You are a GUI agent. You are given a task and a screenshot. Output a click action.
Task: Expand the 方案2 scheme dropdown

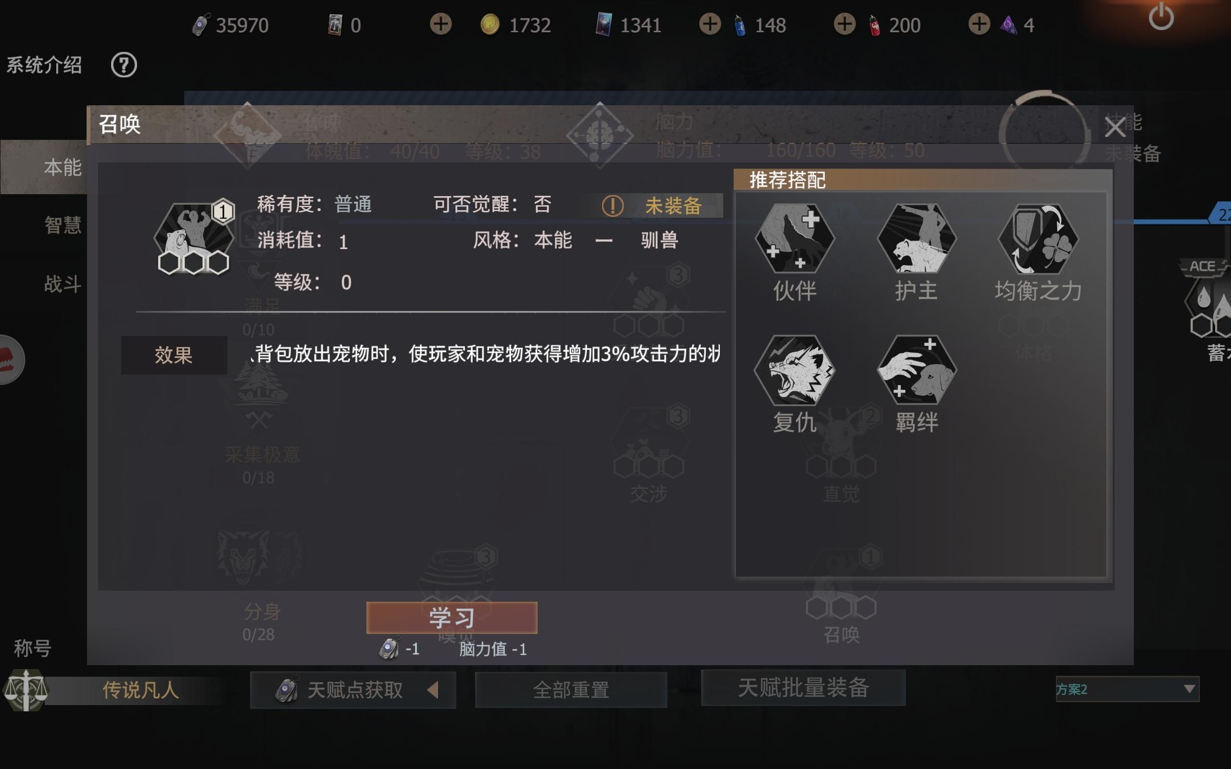coord(1127,689)
